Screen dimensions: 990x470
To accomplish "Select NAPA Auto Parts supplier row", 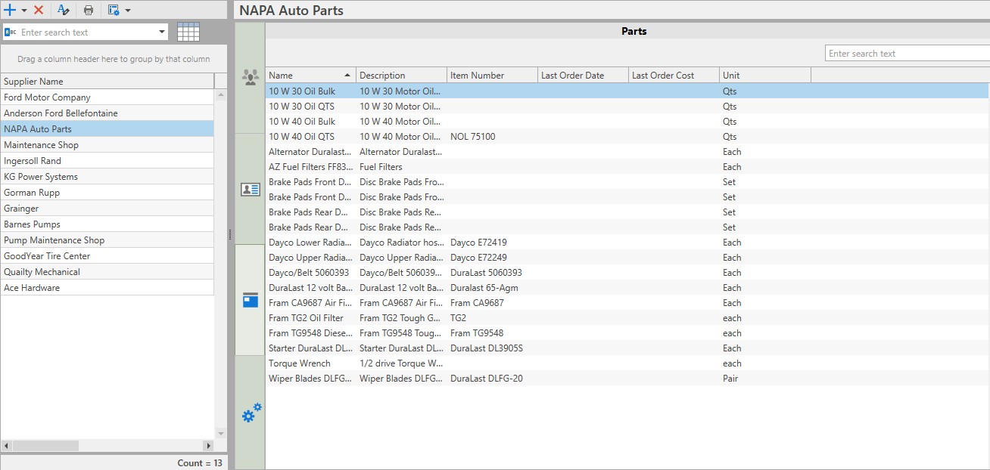I will (x=107, y=128).
